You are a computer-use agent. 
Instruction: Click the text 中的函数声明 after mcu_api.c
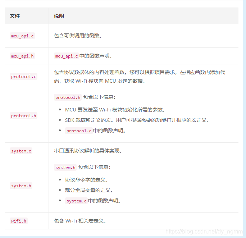coord(96,56)
